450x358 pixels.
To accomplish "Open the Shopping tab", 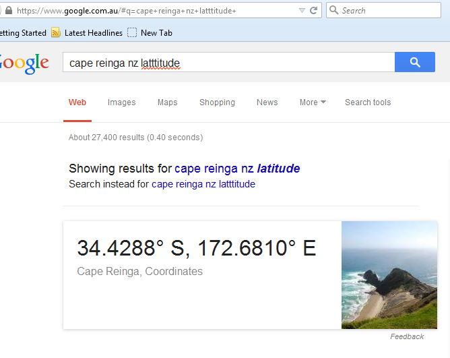I will click(x=217, y=102).
